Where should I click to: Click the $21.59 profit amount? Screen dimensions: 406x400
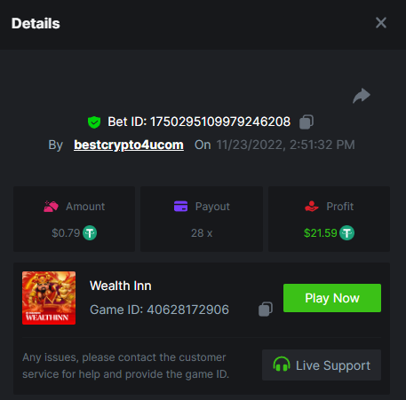coord(321,233)
